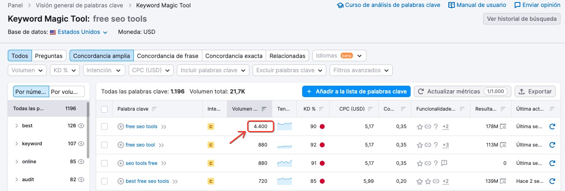Click trend sparkline for 'free seo tools'
The width and height of the screenshot is (565, 191).
click(x=285, y=126)
